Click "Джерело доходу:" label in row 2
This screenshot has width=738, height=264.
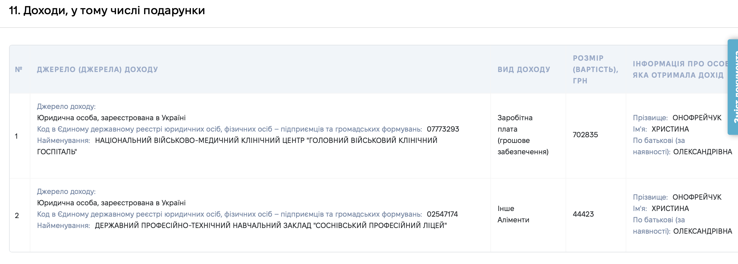tap(66, 192)
